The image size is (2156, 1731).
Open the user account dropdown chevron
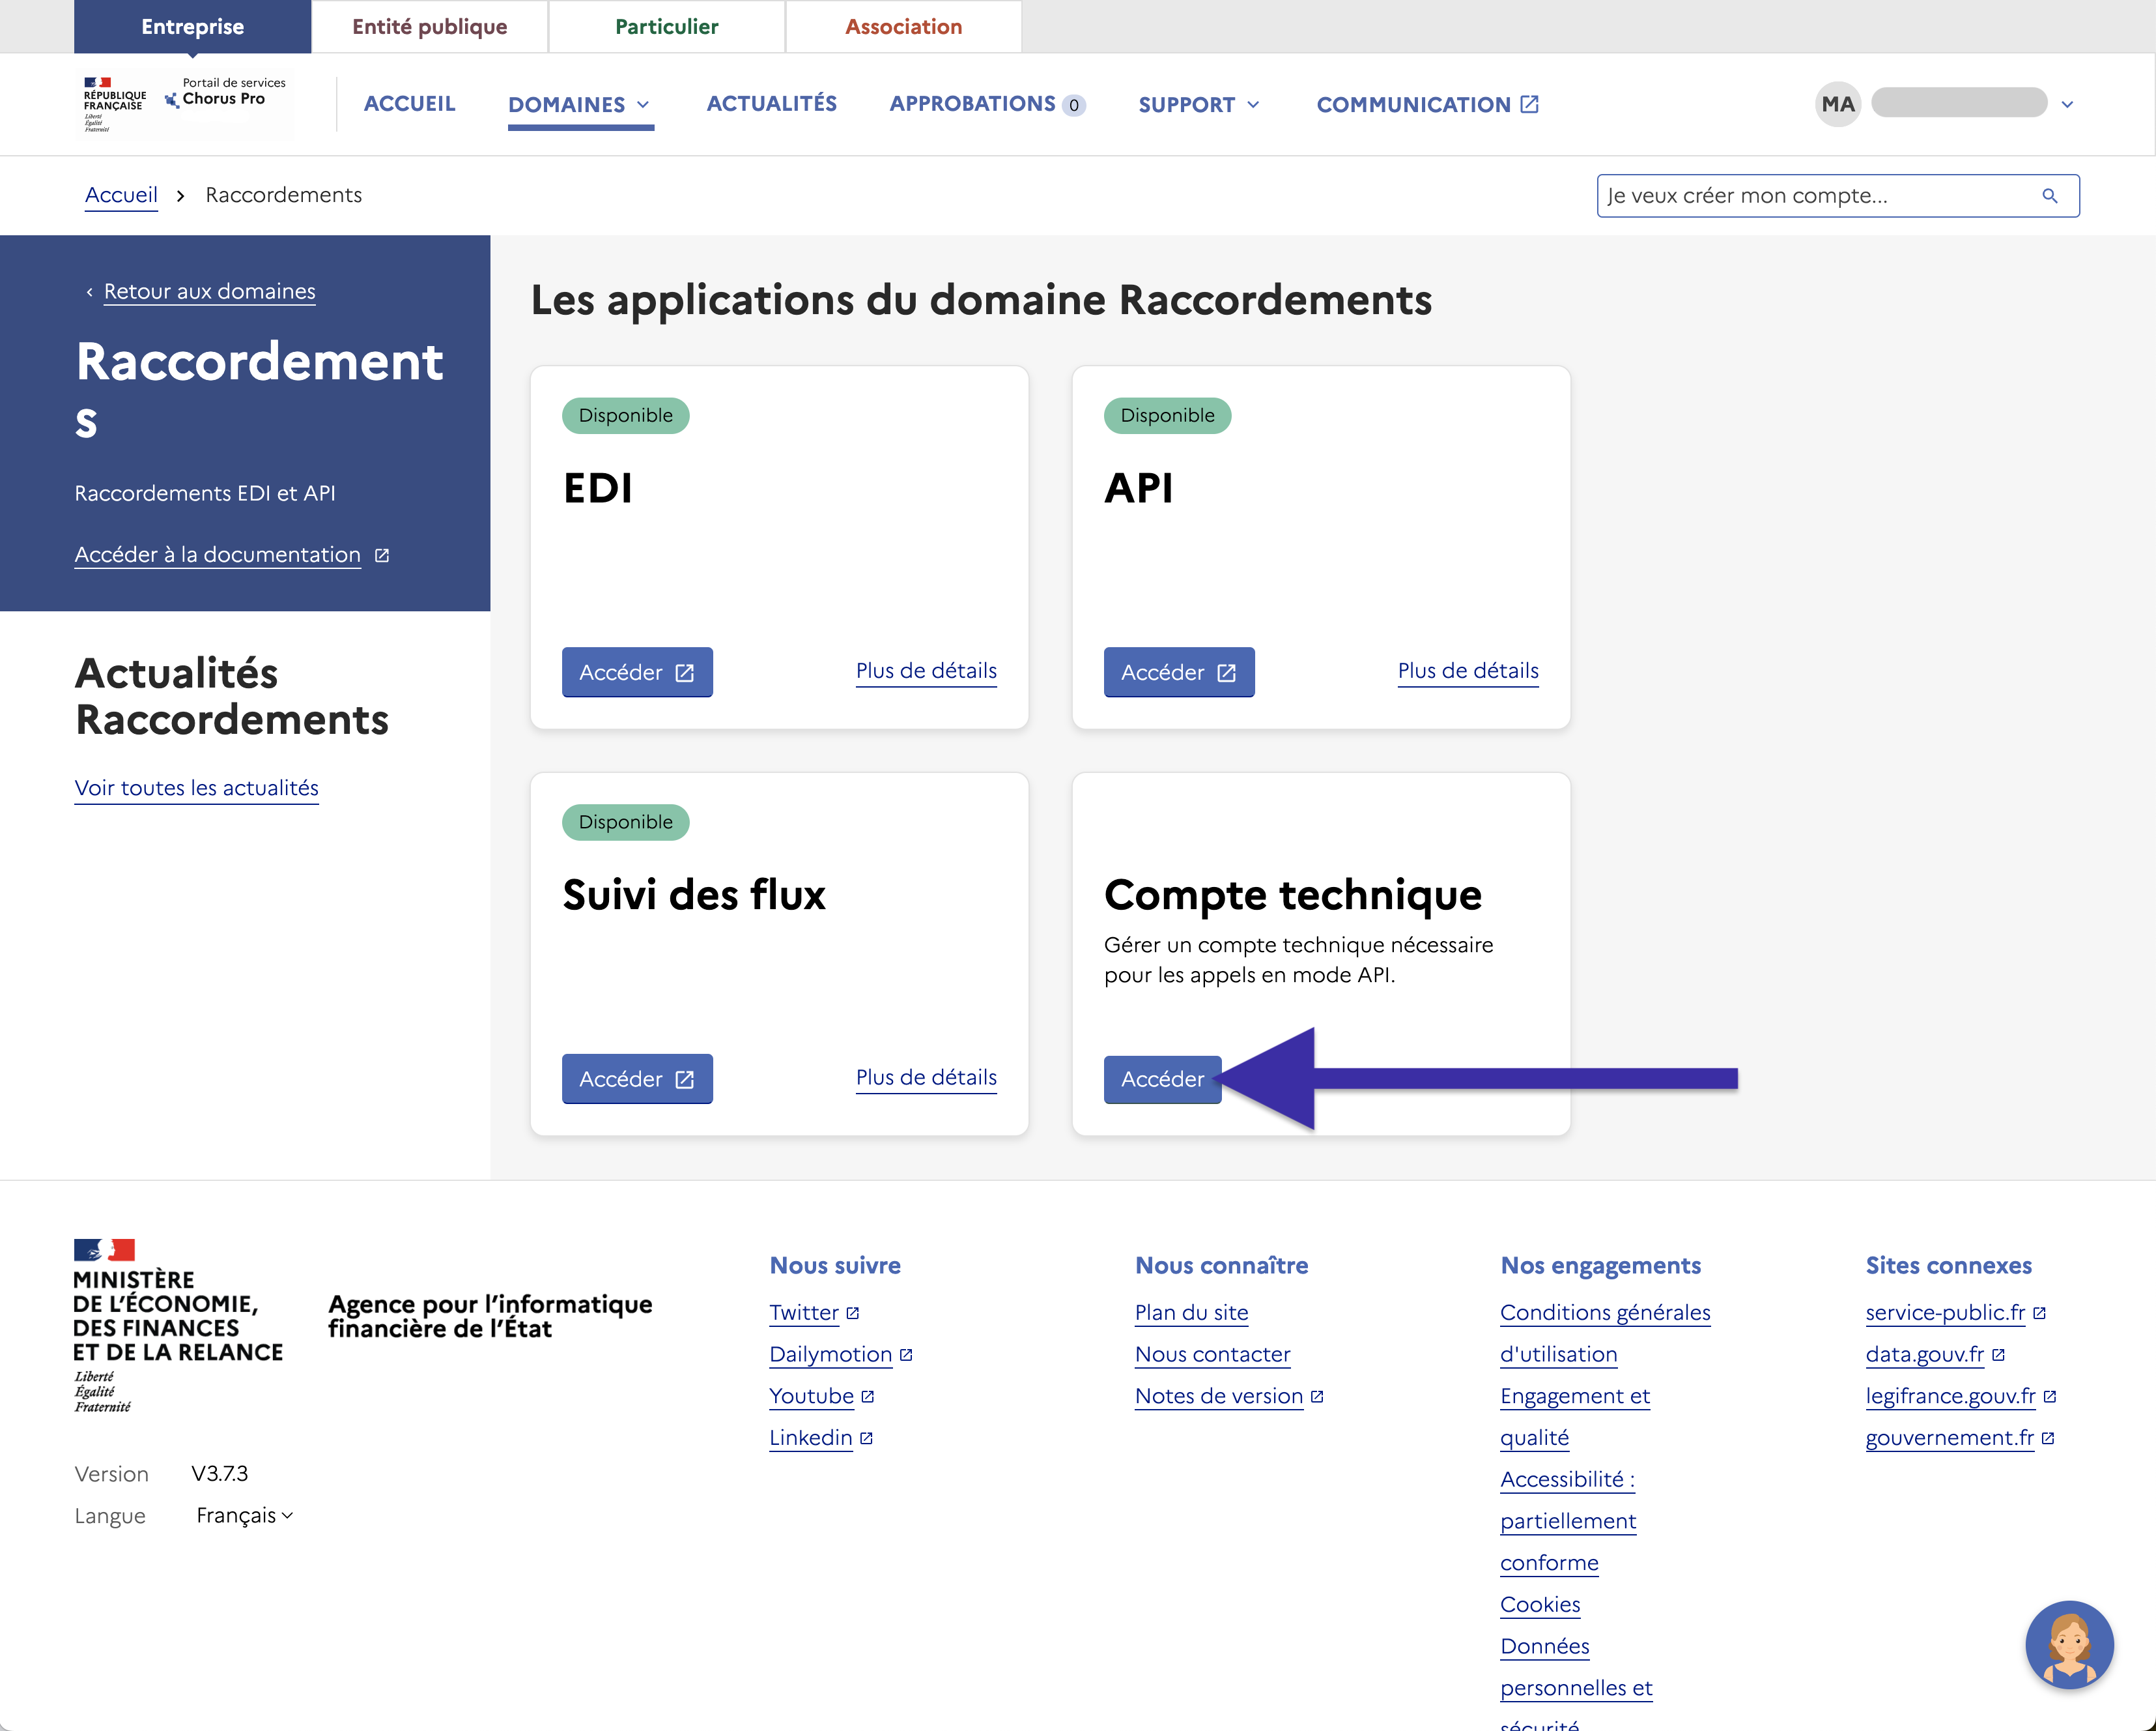[2067, 104]
